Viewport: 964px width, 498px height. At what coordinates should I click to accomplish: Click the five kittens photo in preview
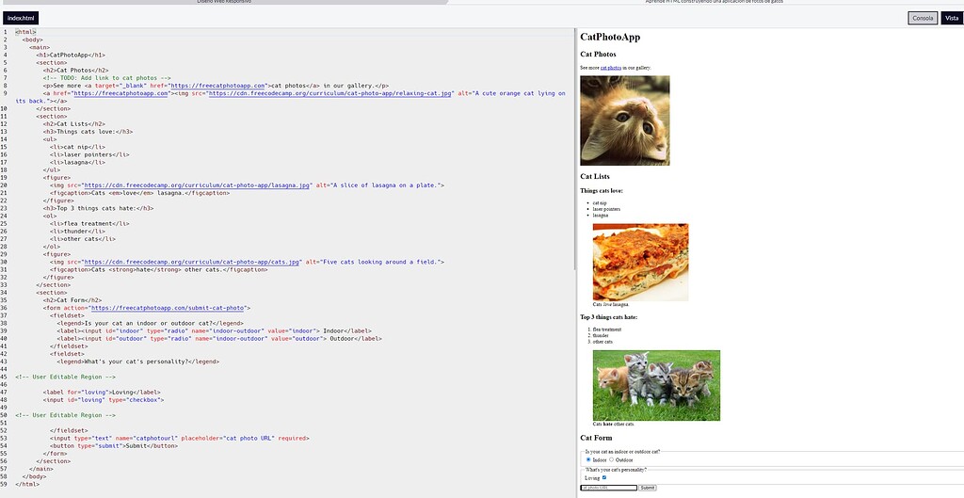[656, 385]
